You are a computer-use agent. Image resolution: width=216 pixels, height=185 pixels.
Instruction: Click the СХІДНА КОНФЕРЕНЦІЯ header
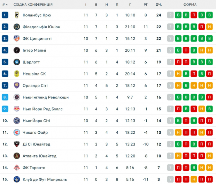pyautogui.click(x=33, y=5)
